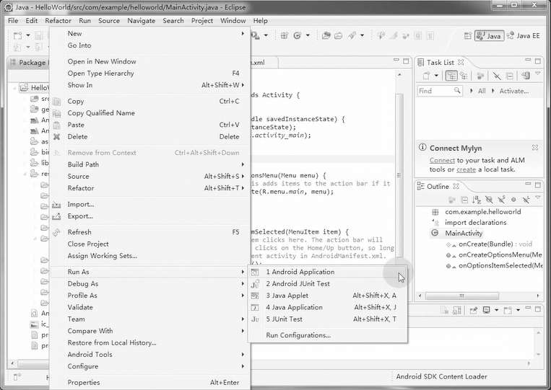Screen dimensions: 551x390
Task: Click the Connect link in Mylyn box
Action: click(442, 160)
